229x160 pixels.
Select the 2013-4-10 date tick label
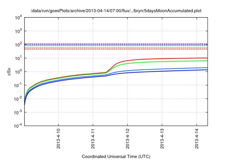click(58, 140)
